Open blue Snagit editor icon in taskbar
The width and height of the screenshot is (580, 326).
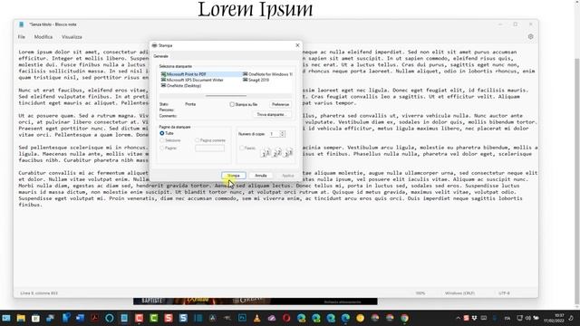point(183,318)
